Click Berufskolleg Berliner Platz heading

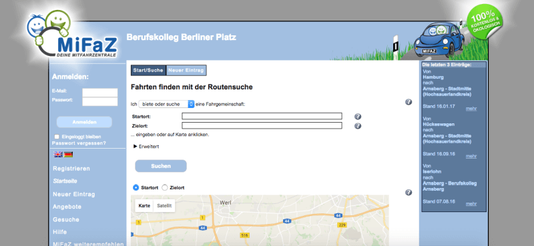181,37
